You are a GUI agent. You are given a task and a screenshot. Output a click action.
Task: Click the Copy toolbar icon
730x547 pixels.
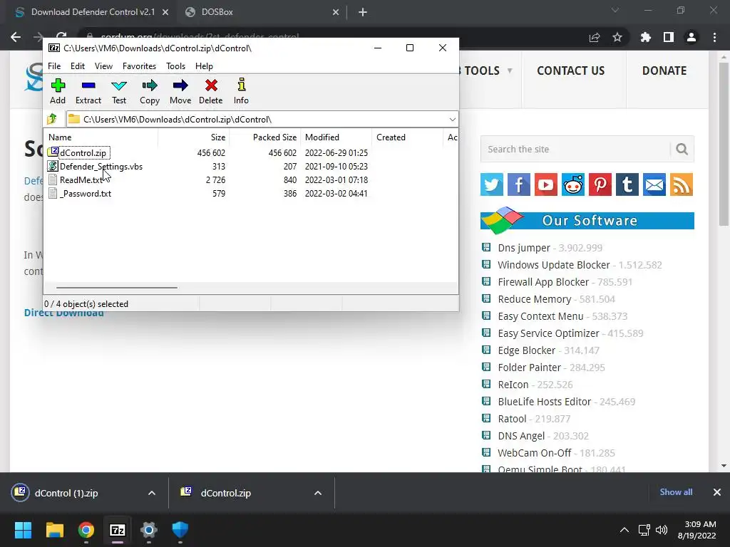150,91
